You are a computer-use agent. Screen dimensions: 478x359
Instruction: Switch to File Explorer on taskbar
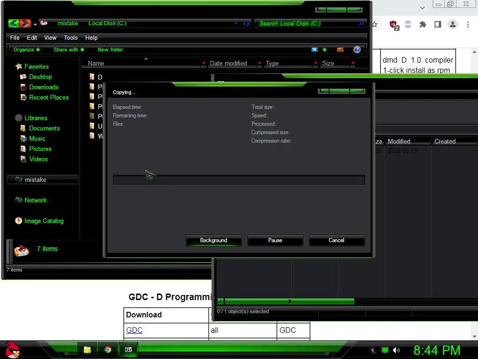[87, 350]
